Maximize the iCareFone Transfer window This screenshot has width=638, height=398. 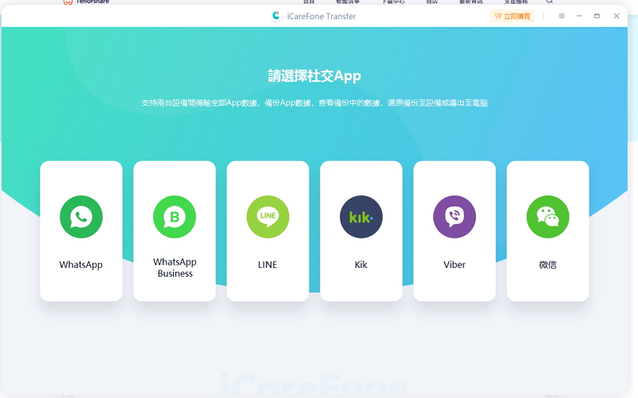[x=597, y=16]
